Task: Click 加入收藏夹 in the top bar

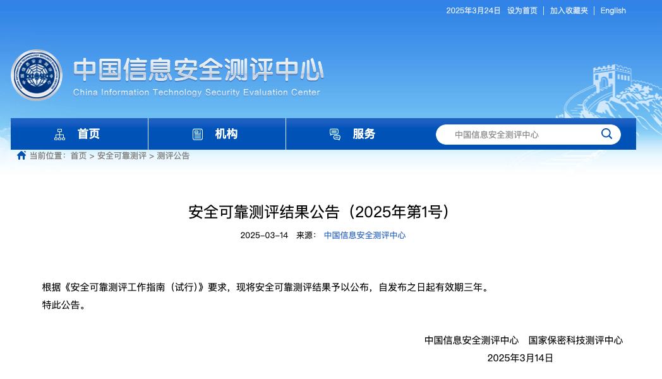Action: click(x=569, y=11)
